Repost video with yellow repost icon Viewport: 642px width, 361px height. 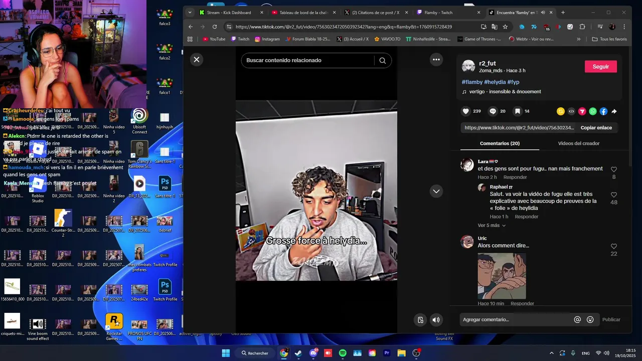[561, 111]
